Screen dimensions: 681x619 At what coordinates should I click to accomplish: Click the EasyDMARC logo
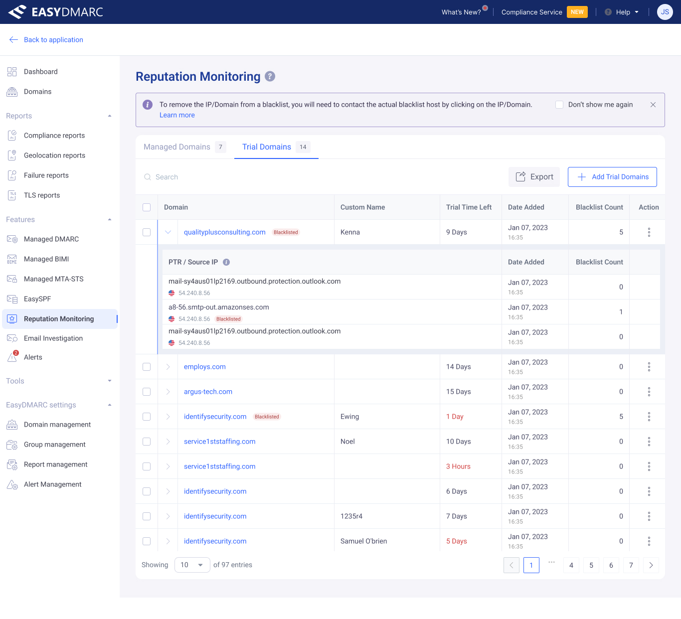tap(55, 12)
